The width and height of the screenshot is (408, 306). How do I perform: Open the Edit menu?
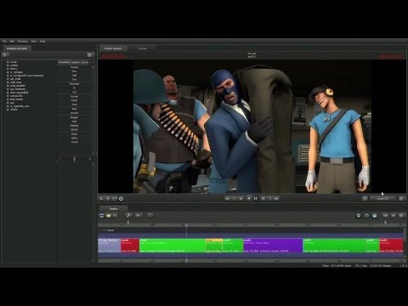[x=12, y=42]
